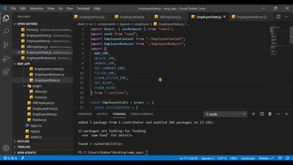Open EmployeeReducer.js from Open Editors list
293x165 pixels.
point(43,58)
